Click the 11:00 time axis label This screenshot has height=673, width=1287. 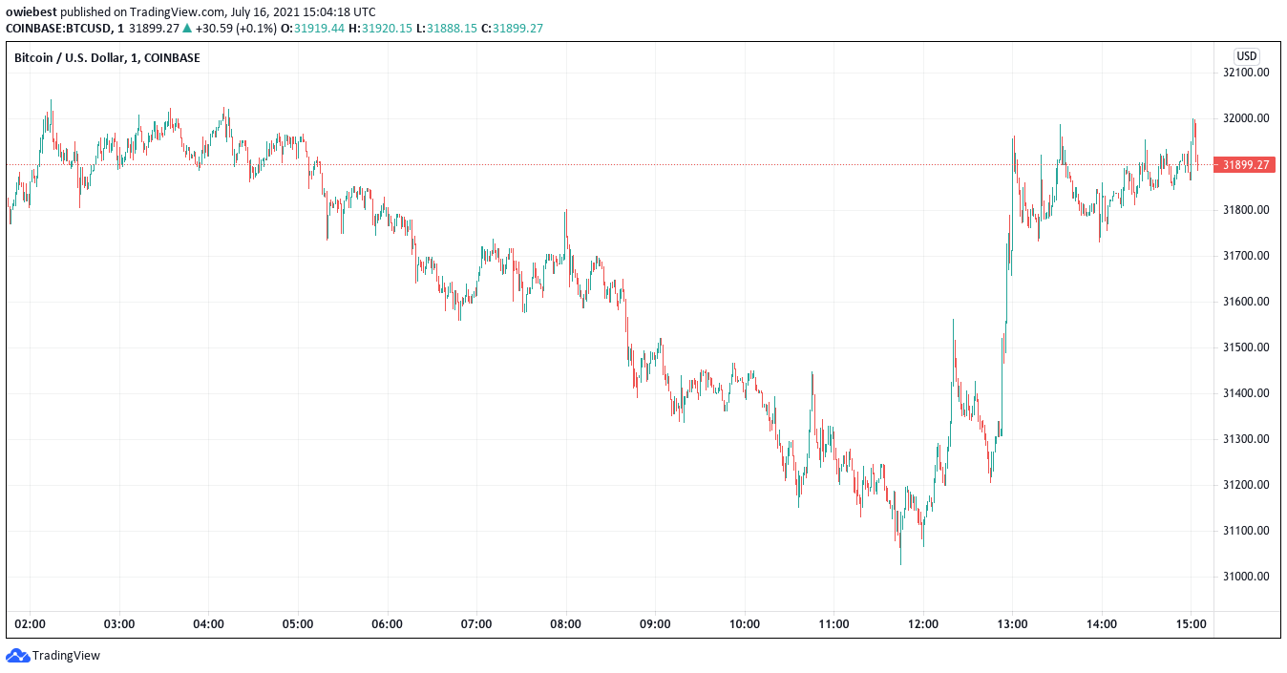pyautogui.click(x=834, y=624)
